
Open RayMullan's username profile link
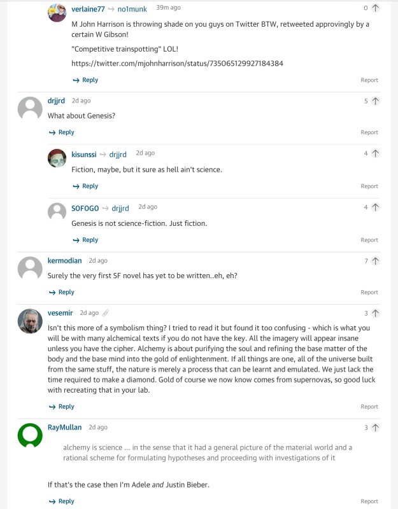[64, 428]
